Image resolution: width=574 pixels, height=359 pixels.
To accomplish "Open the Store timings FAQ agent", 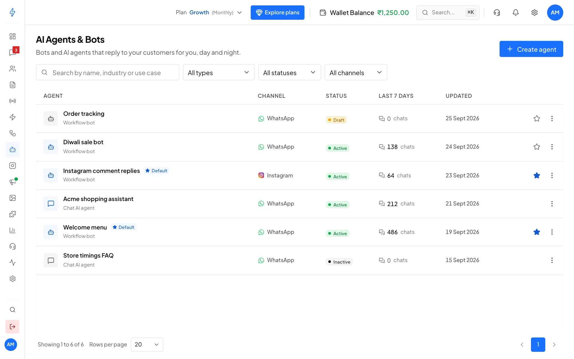I will tap(88, 255).
